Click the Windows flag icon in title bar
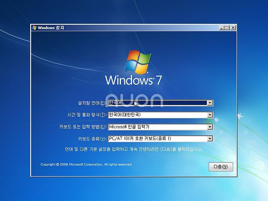Viewport: 268px width, 201px height. coord(34,28)
